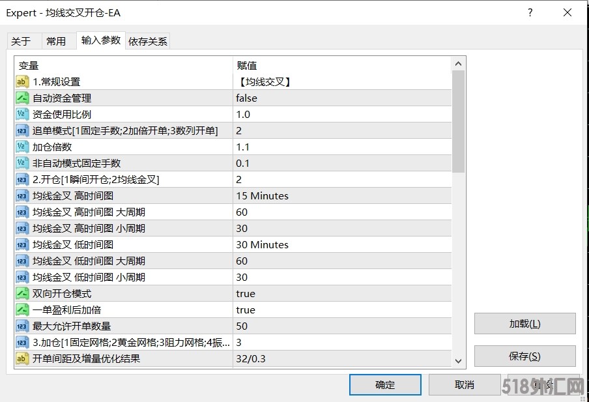Image resolution: width=589 pixels, height=402 pixels.
Task: Select the 均线金叉 低时间图 小周期 label
Action: pos(89,278)
